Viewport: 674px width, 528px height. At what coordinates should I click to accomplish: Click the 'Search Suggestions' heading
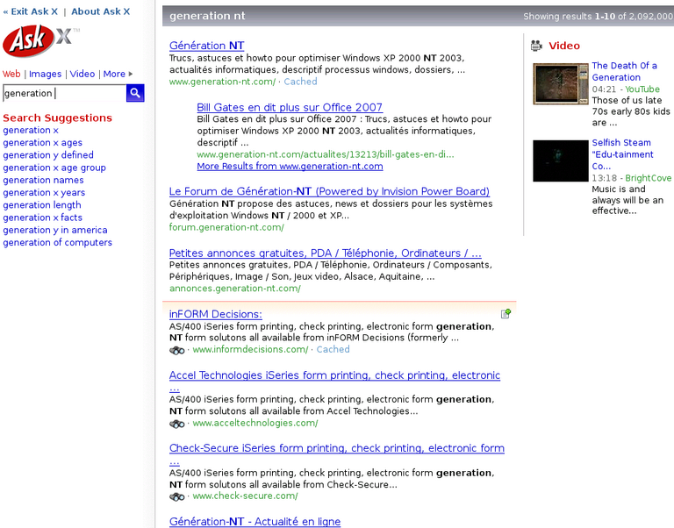click(x=58, y=118)
